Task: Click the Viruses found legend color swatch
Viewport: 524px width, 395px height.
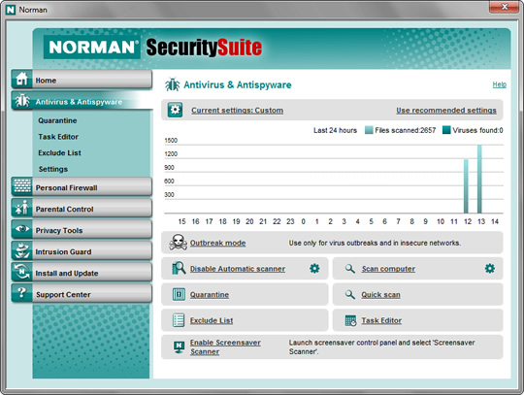Action: pyautogui.click(x=446, y=130)
